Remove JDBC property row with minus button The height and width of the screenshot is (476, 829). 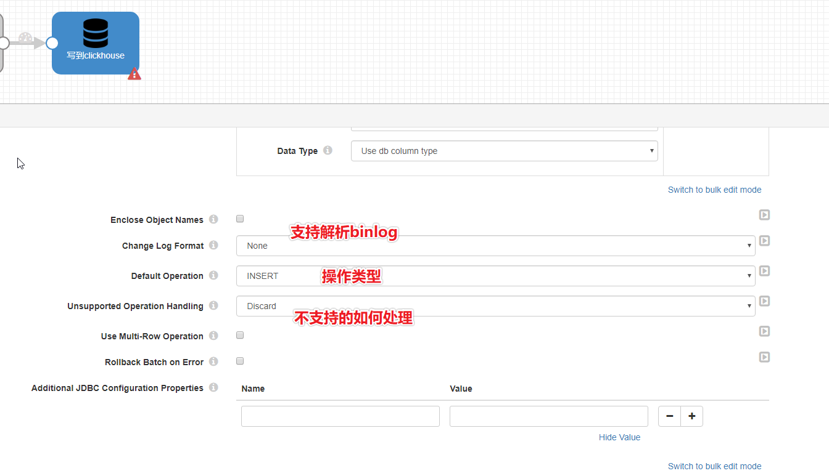tap(669, 416)
